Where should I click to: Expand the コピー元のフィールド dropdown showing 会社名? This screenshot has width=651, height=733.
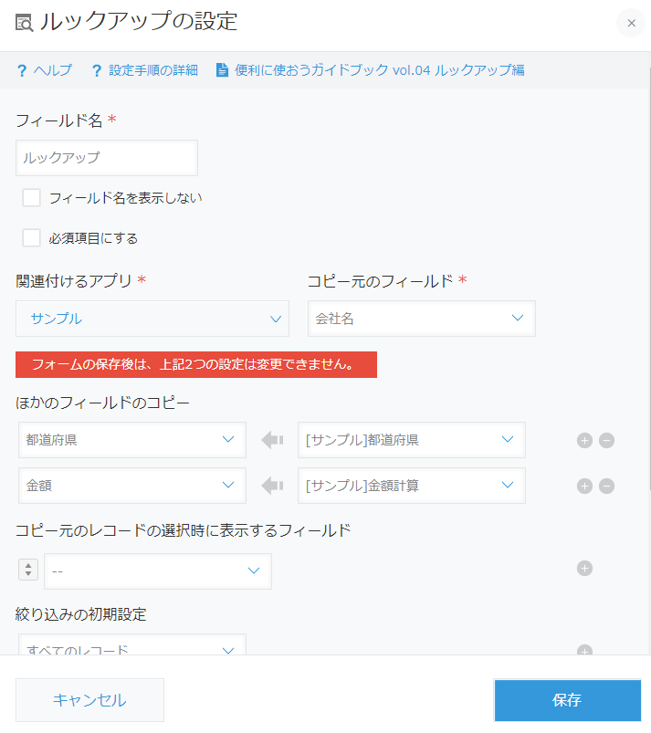[421, 319]
